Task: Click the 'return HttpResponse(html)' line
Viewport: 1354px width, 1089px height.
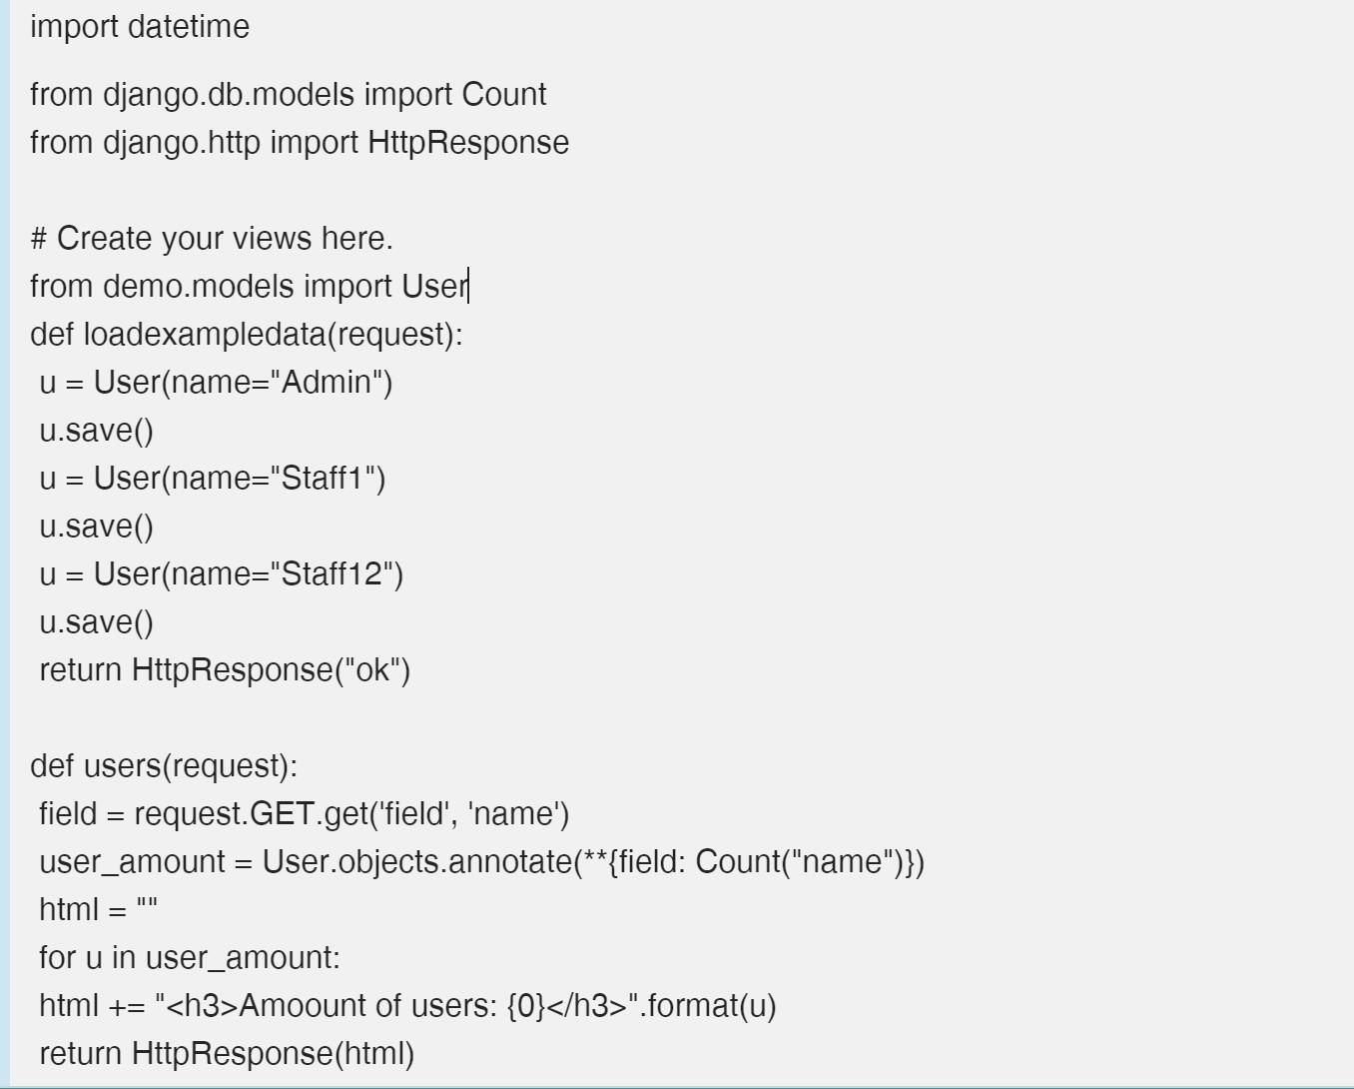Action: pyautogui.click(x=227, y=1053)
